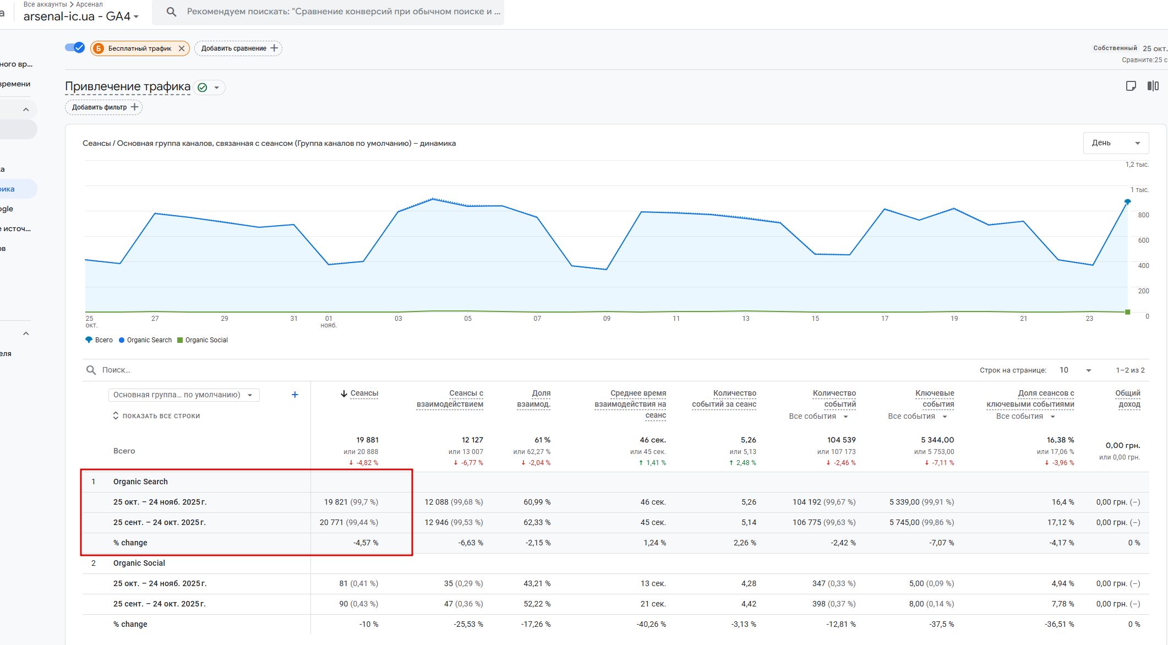Toggle the comparison switch off
1168x645 pixels.
[75, 48]
